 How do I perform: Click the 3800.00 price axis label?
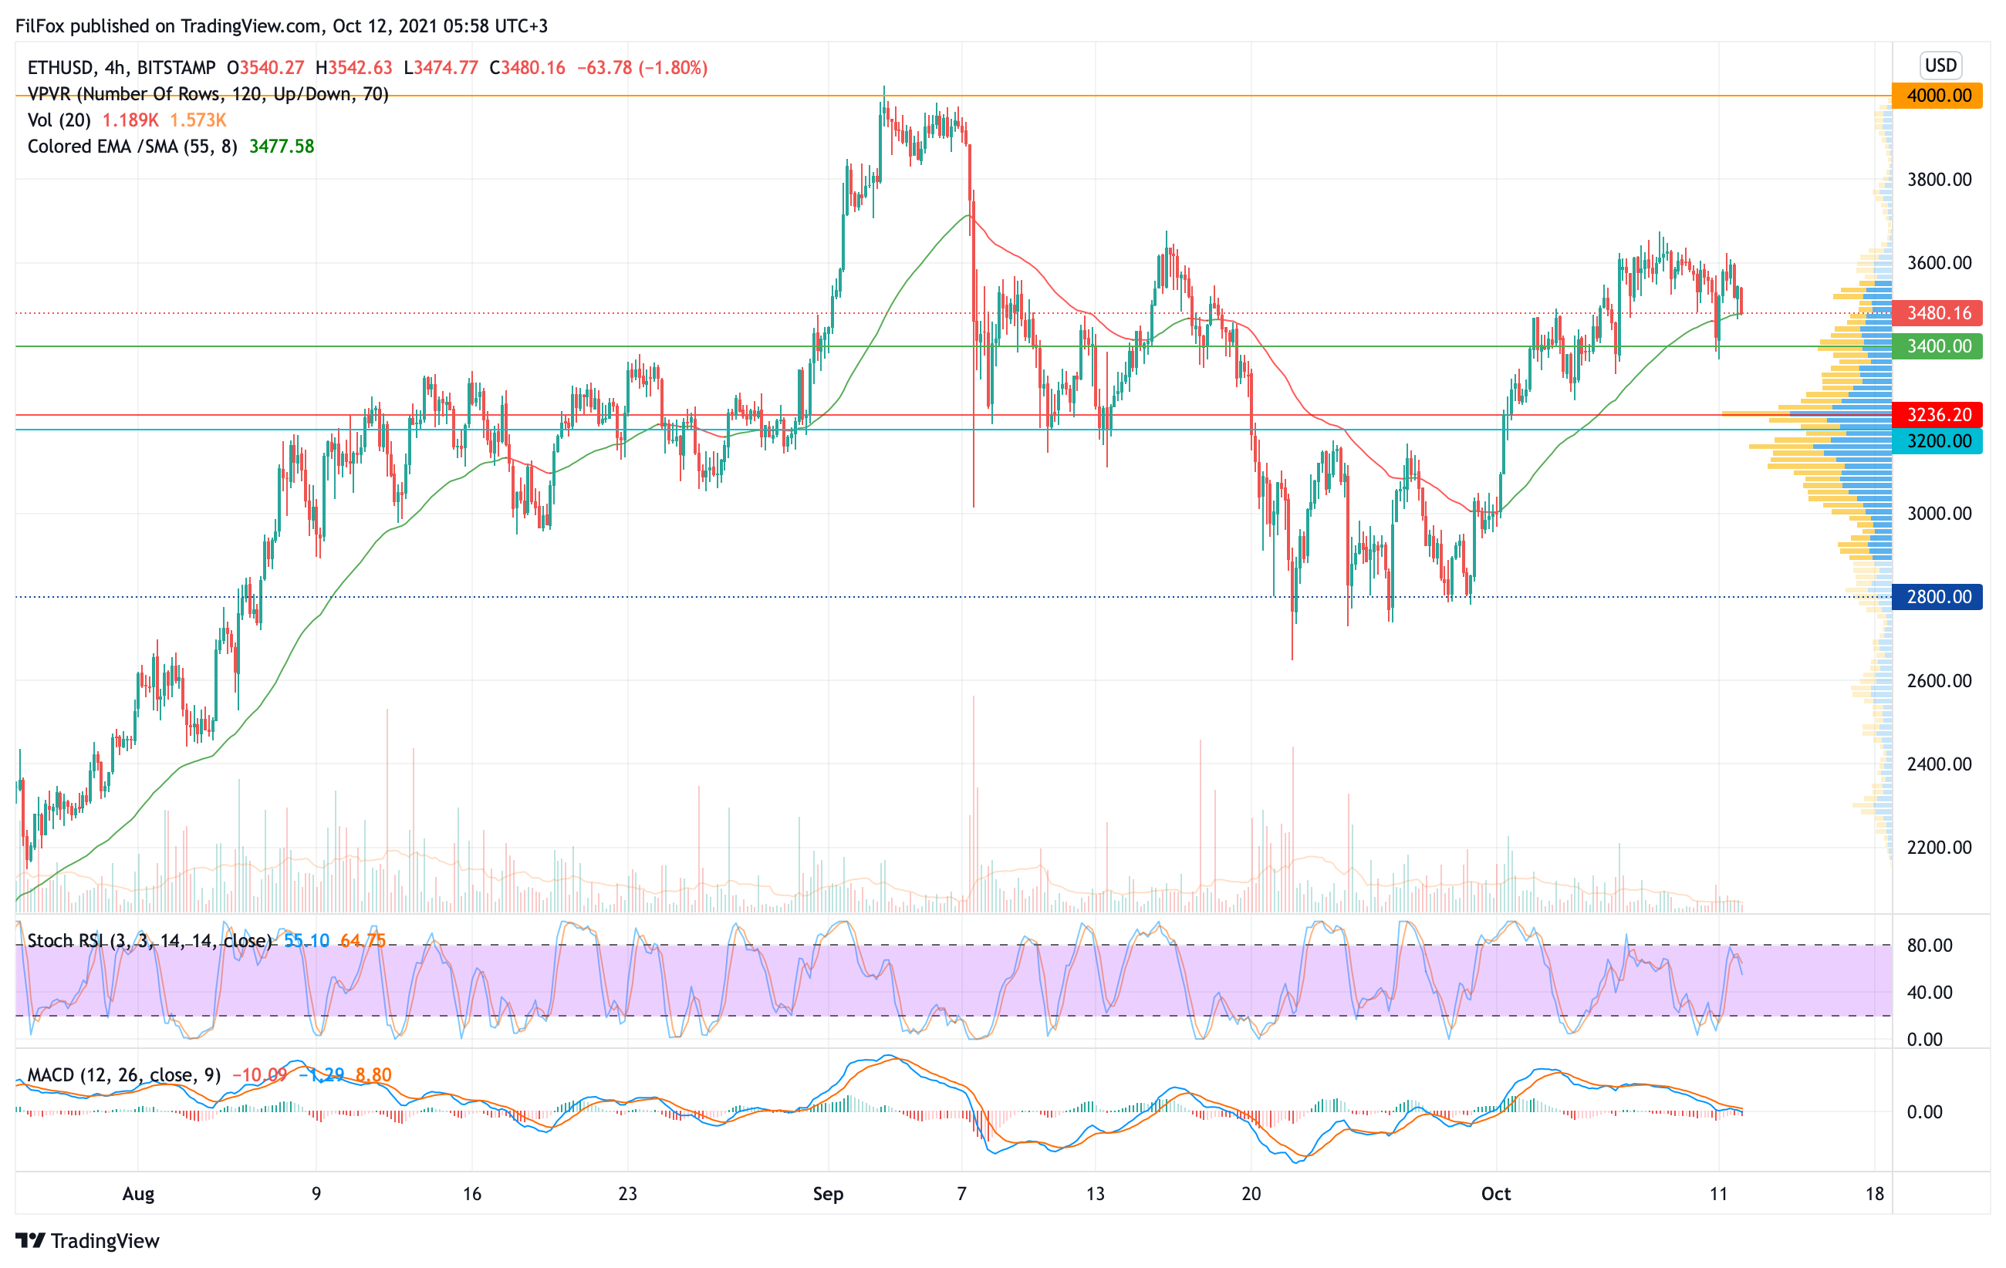(1940, 180)
